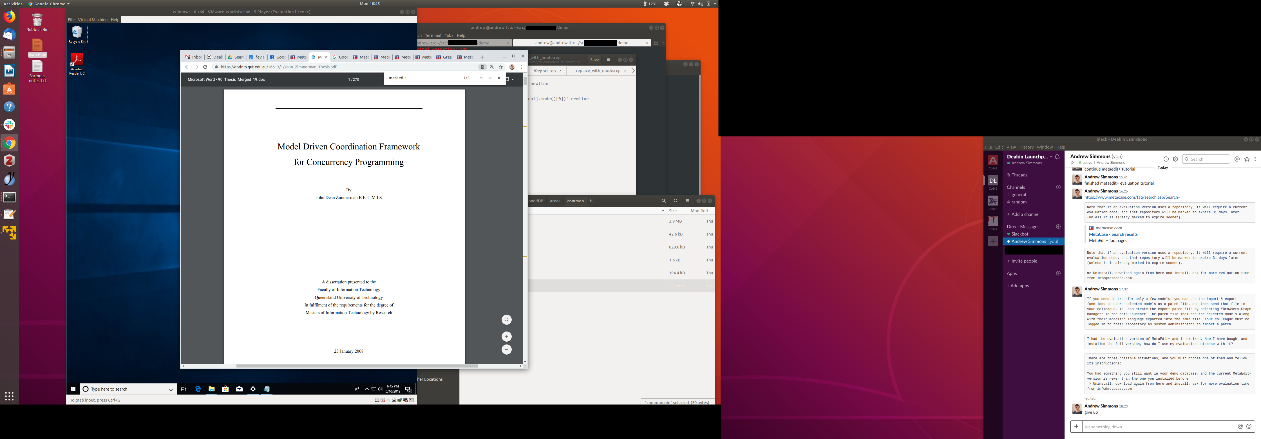Open PDF bookmarks dropdown arrow
This screenshot has height=439, width=1261.
513,79
